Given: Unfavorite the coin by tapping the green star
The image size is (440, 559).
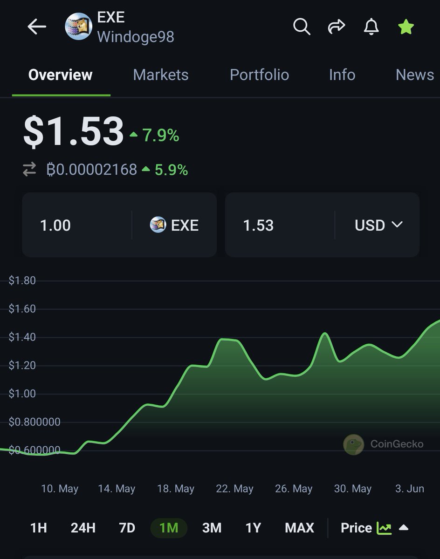Looking at the screenshot, I should [x=405, y=27].
